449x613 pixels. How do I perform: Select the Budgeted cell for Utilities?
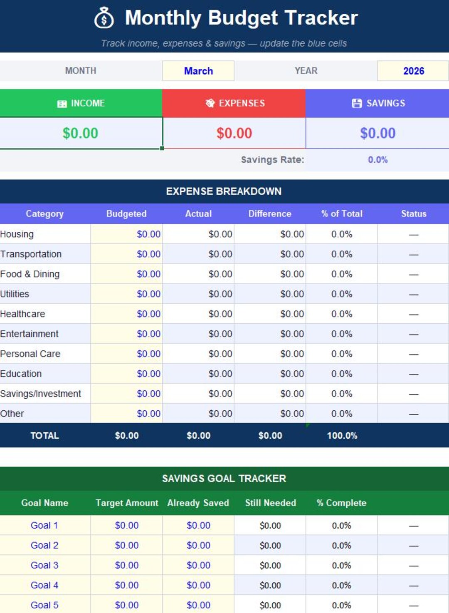pos(126,294)
